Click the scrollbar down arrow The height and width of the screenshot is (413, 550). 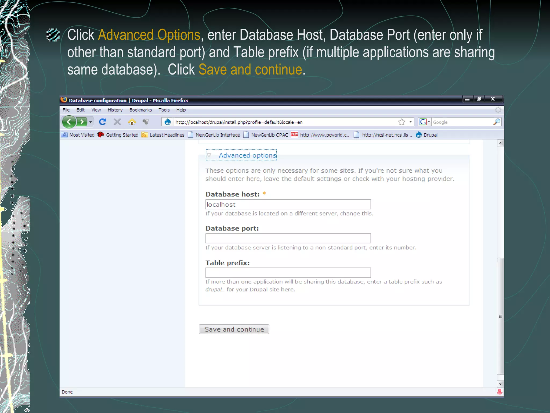tap(500, 384)
